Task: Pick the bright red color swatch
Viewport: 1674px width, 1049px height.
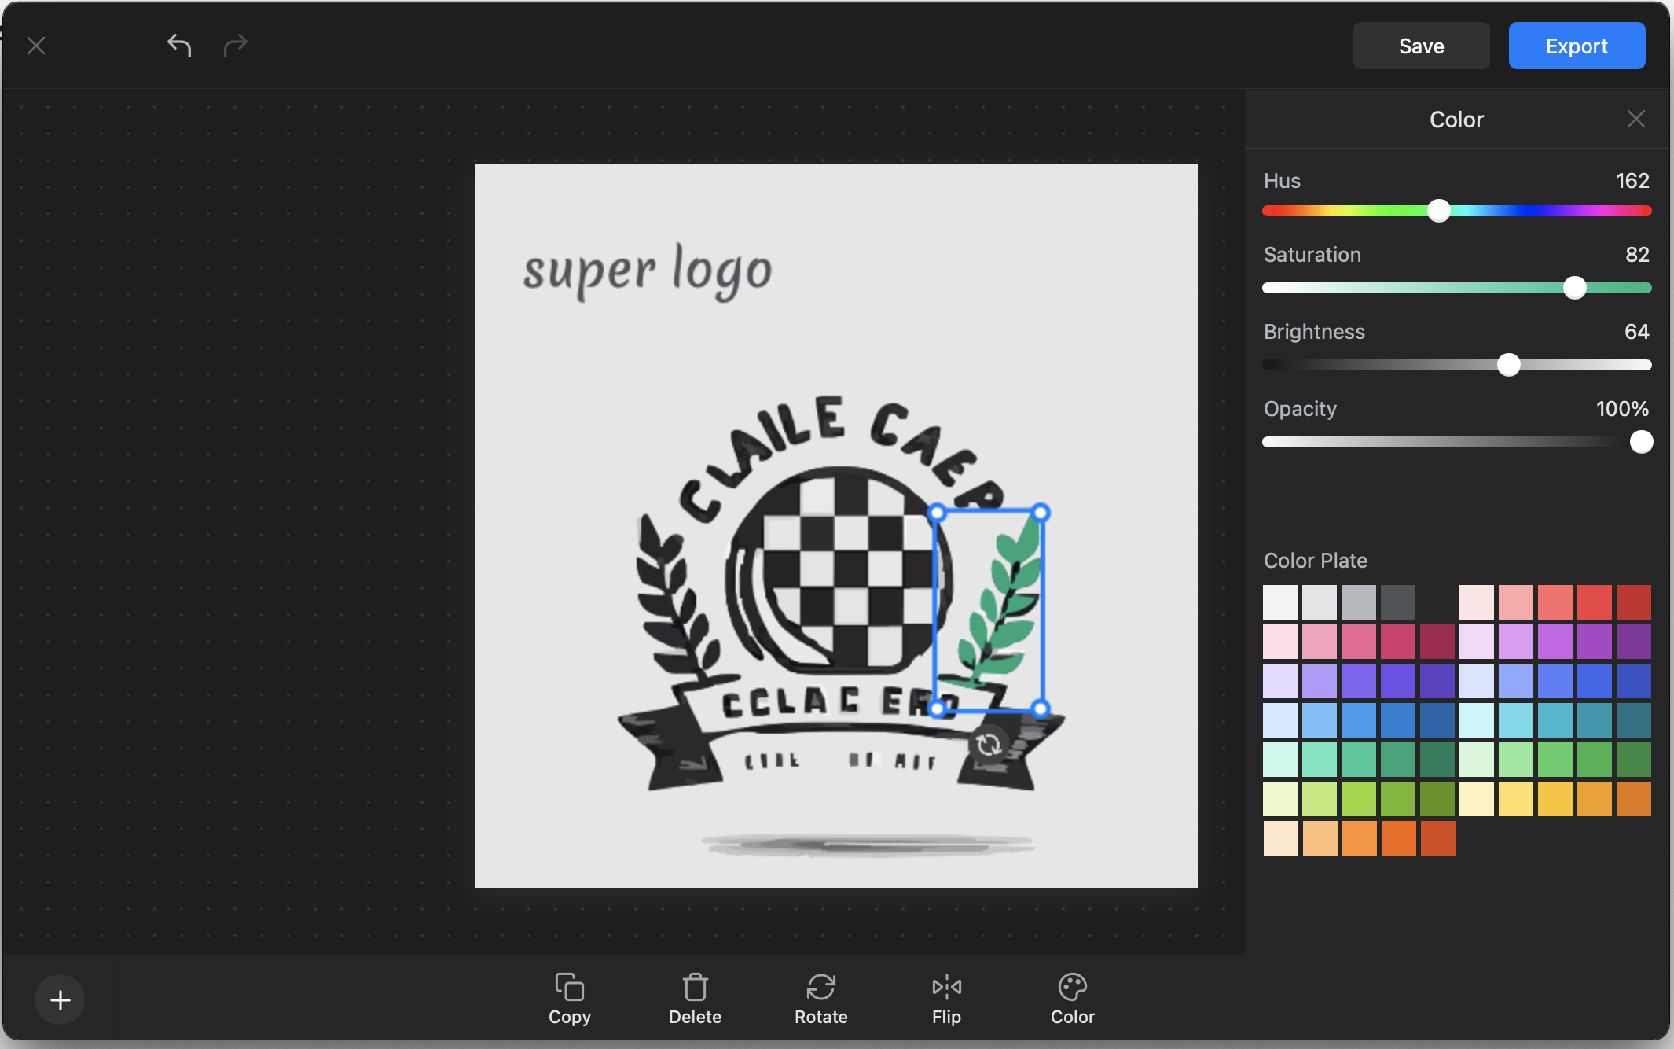Action: (1594, 602)
